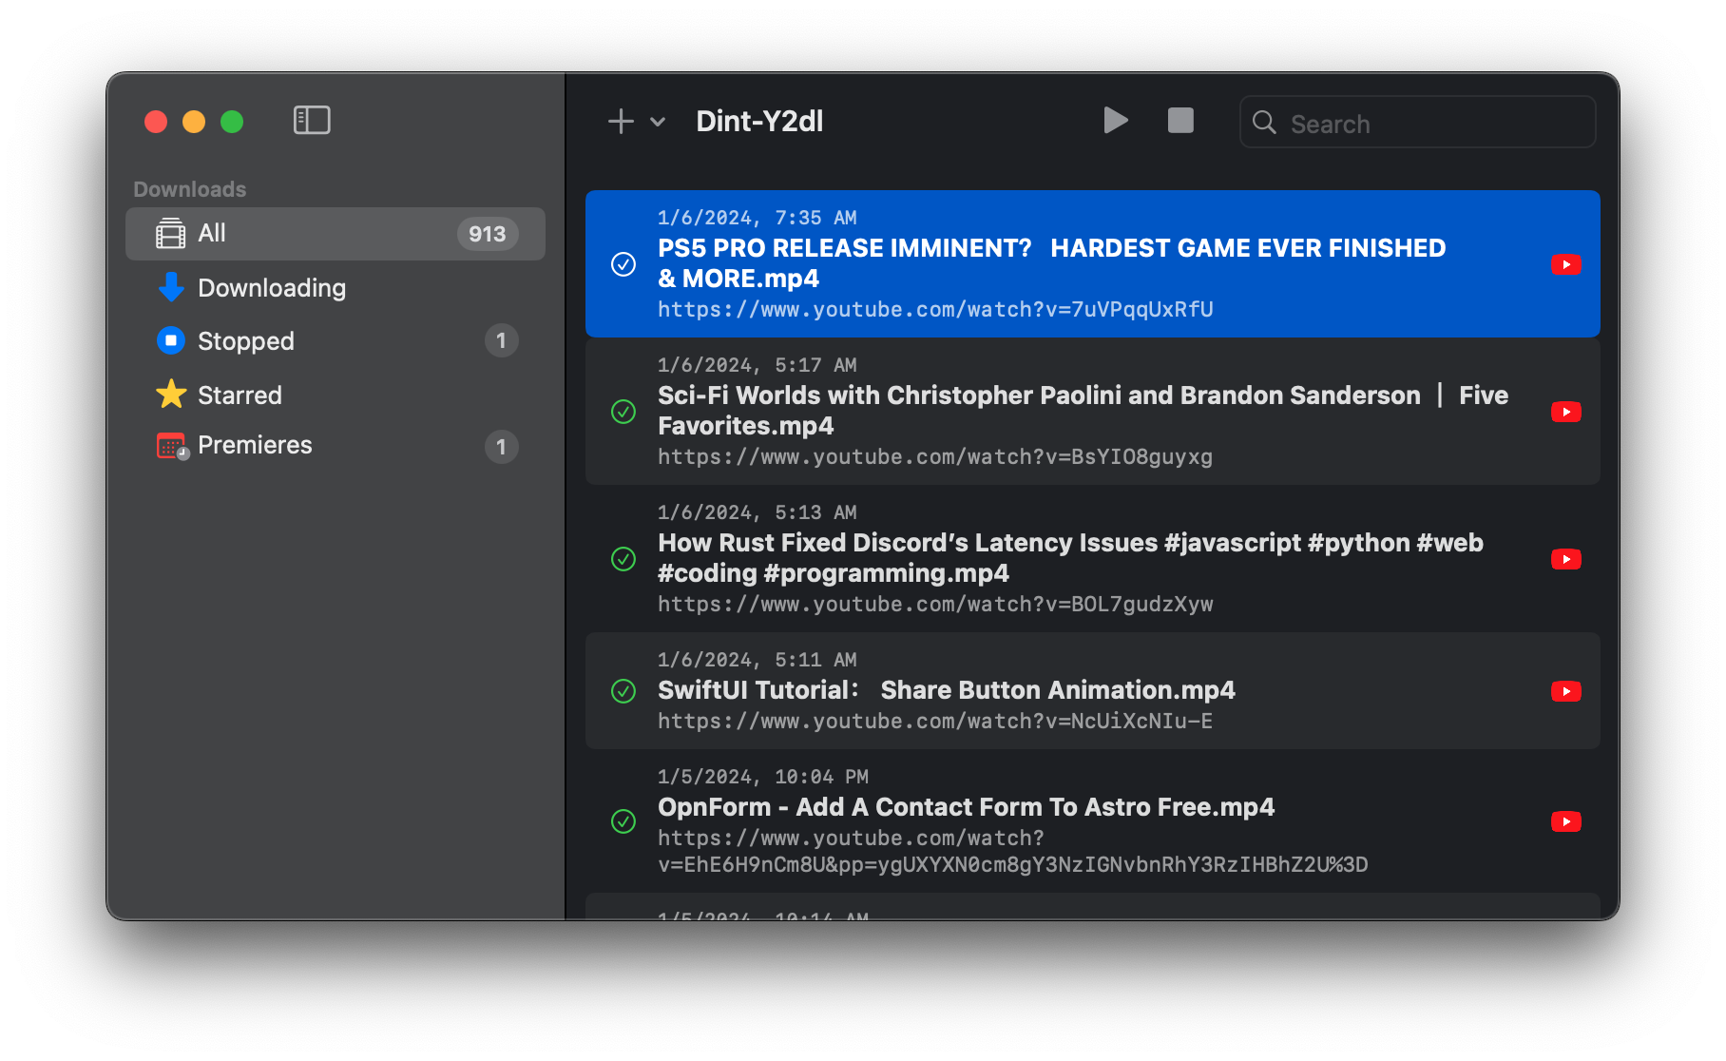Click URL ending BsYIO8guyxg
The width and height of the screenshot is (1726, 1061).
click(x=935, y=457)
